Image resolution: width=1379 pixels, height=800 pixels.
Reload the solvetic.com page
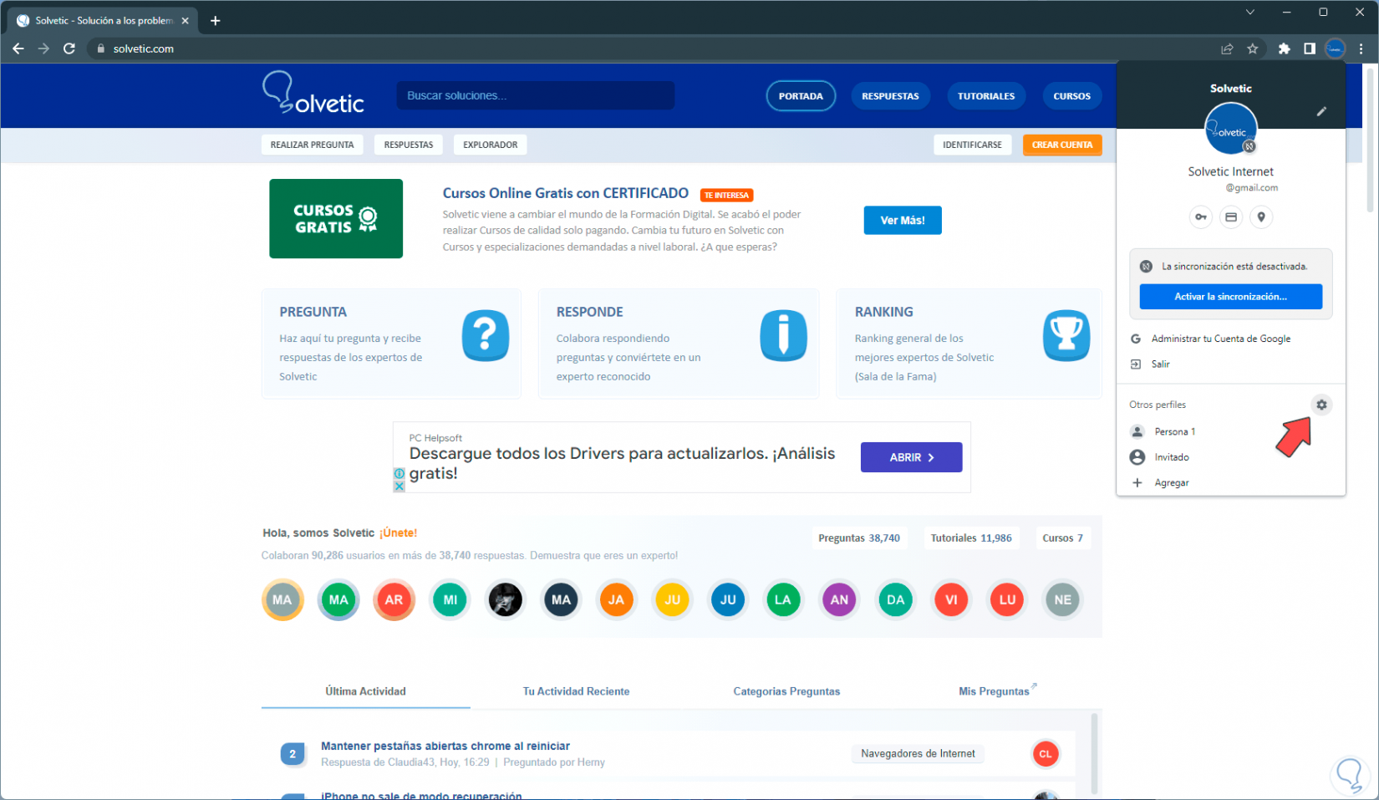(69, 48)
